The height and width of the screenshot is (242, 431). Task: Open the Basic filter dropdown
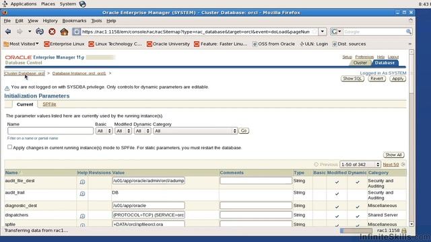[x=104, y=131]
